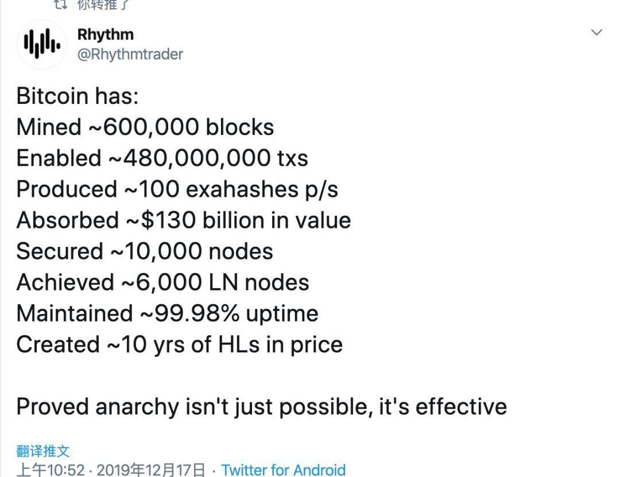Click the retweet arrows icon at top

pyautogui.click(x=60, y=5)
